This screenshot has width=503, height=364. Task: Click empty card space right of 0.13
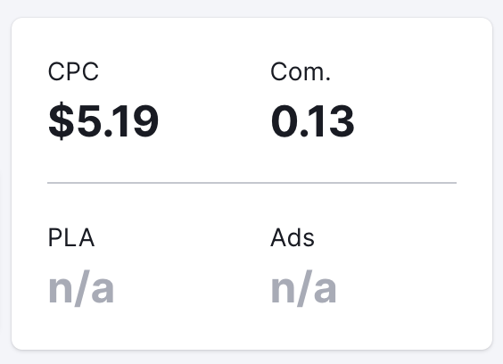pos(417,121)
